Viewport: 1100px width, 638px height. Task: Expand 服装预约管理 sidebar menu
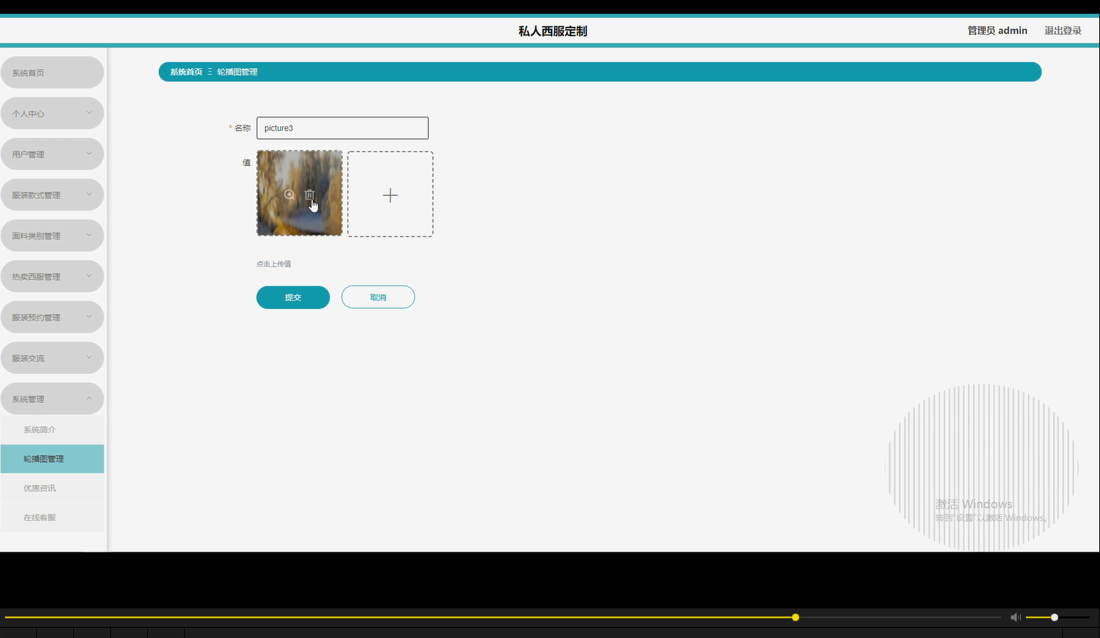[x=52, y=317]
